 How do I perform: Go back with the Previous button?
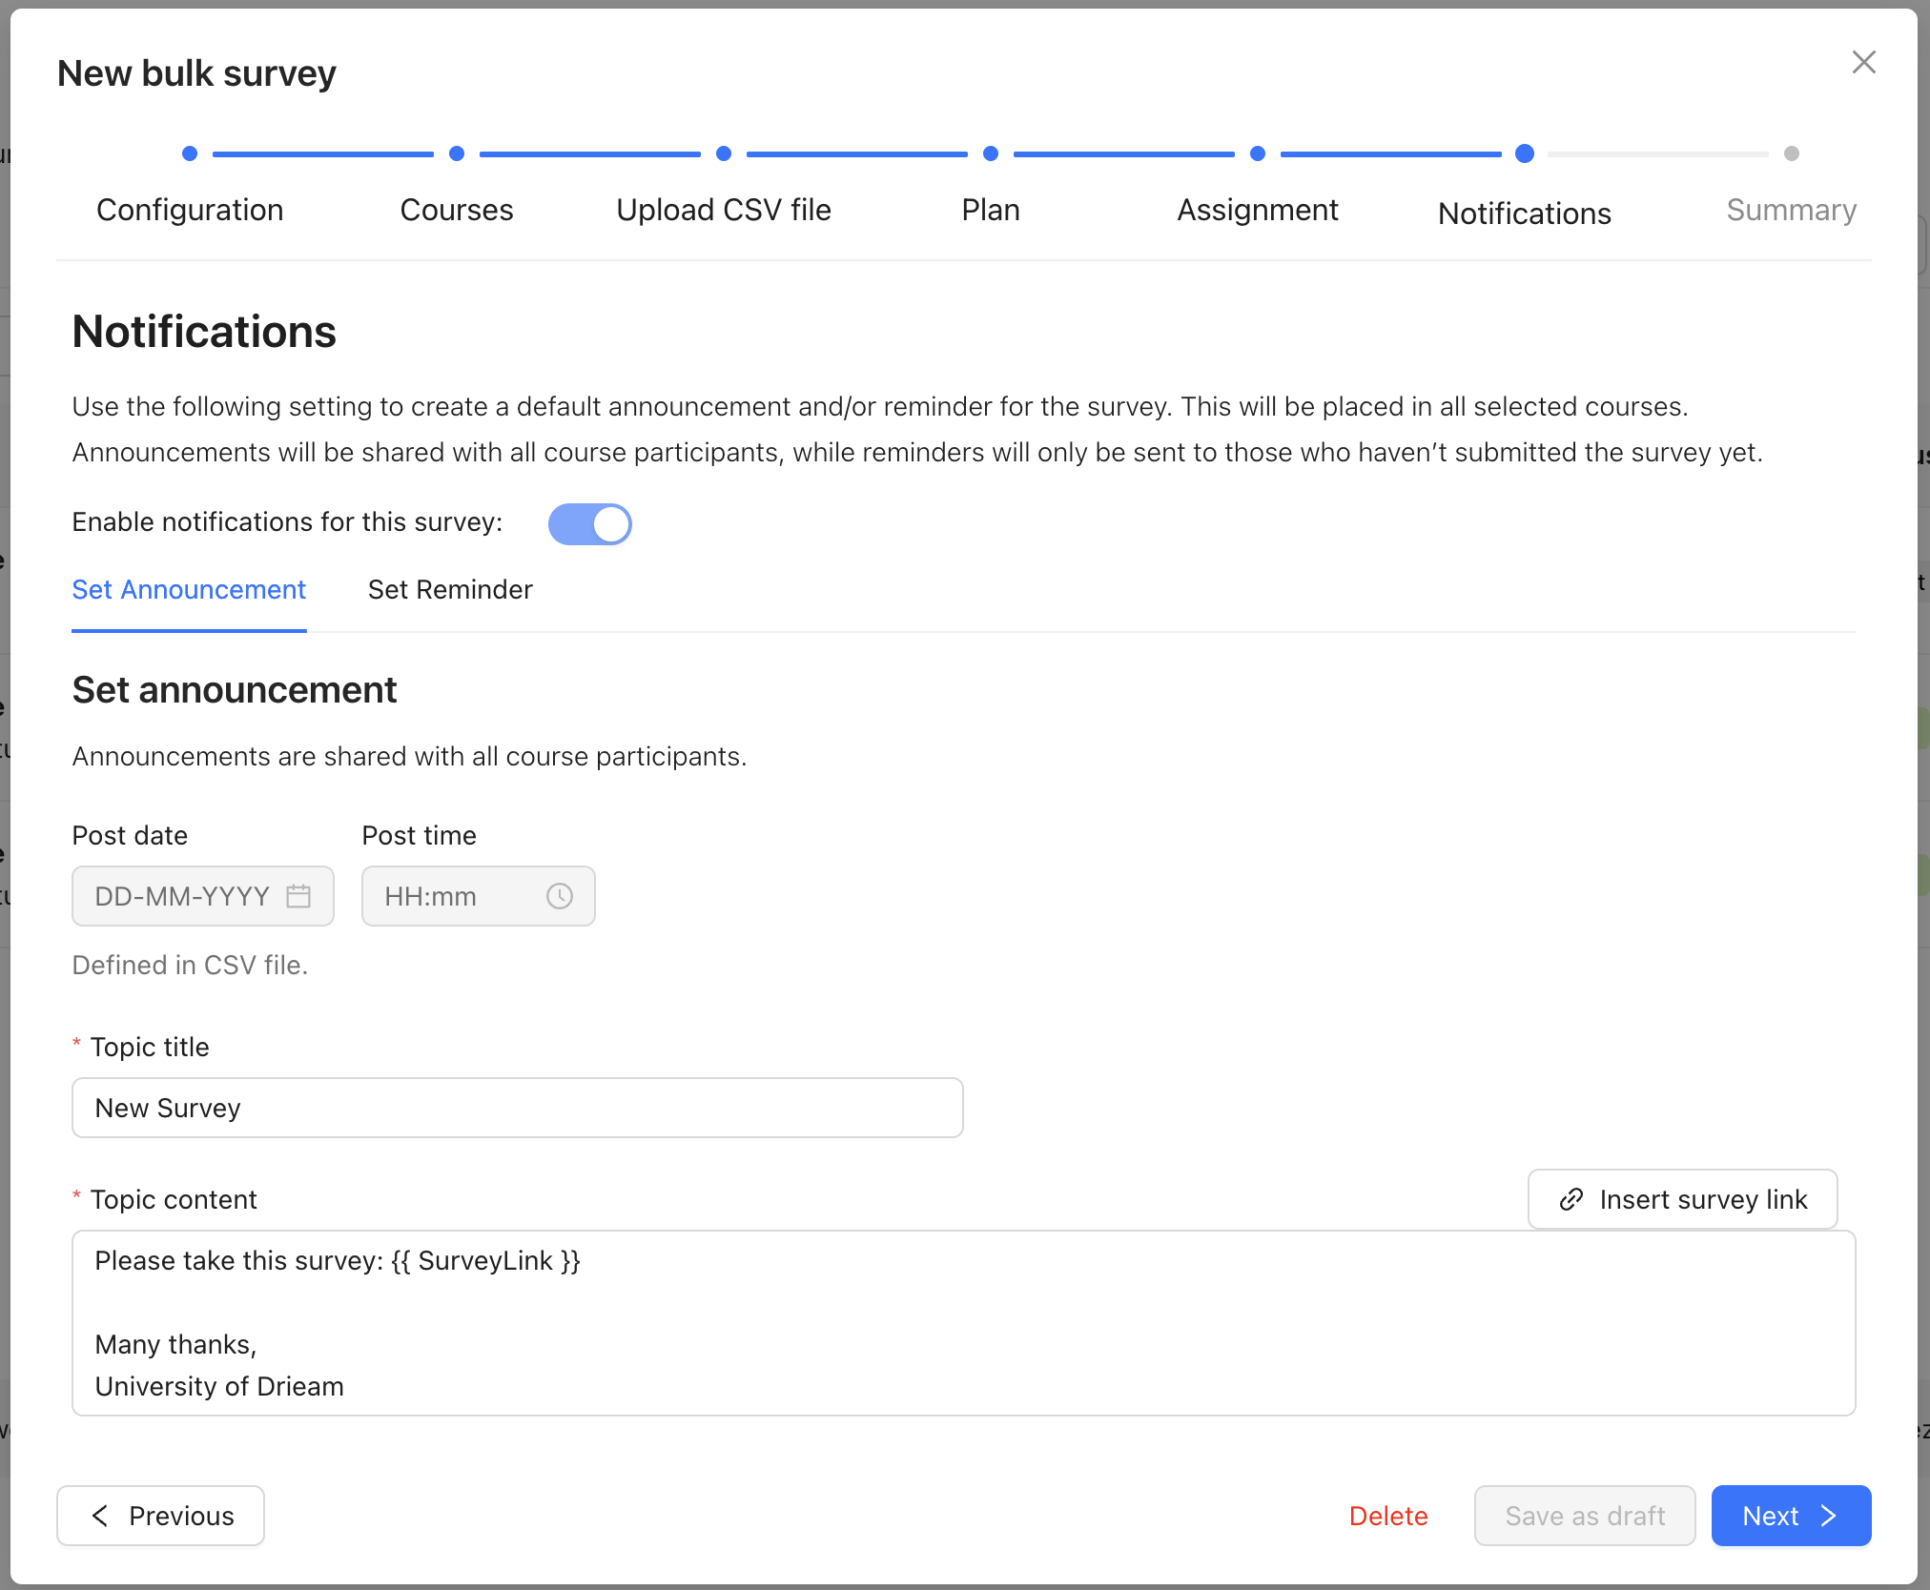(x=160, y=1516)
